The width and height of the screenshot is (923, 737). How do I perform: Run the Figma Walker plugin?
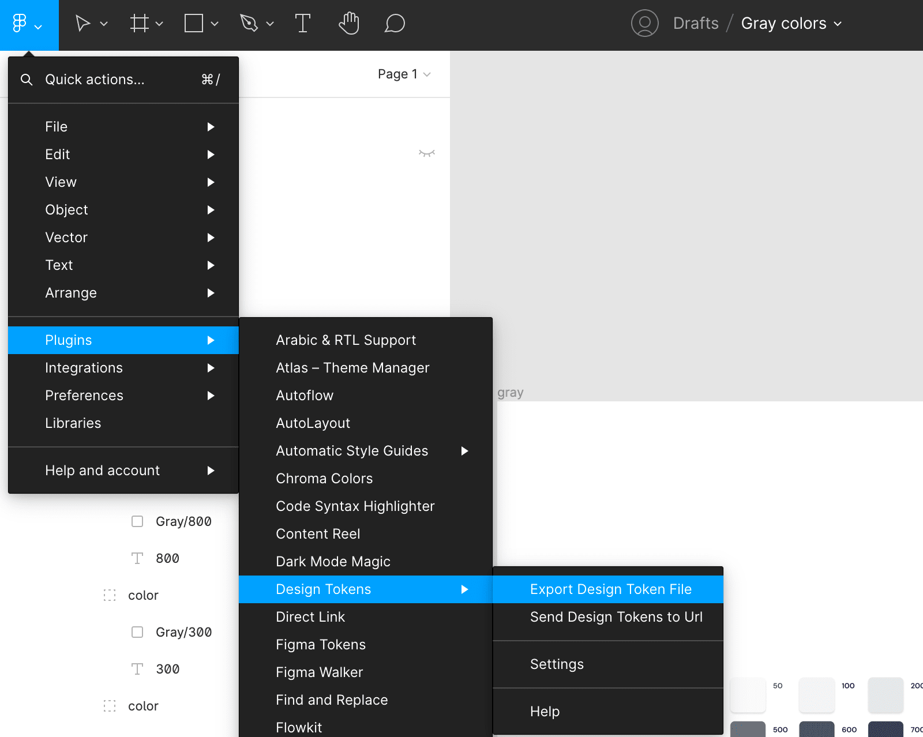pyautogui.click(x=366, y=672)
